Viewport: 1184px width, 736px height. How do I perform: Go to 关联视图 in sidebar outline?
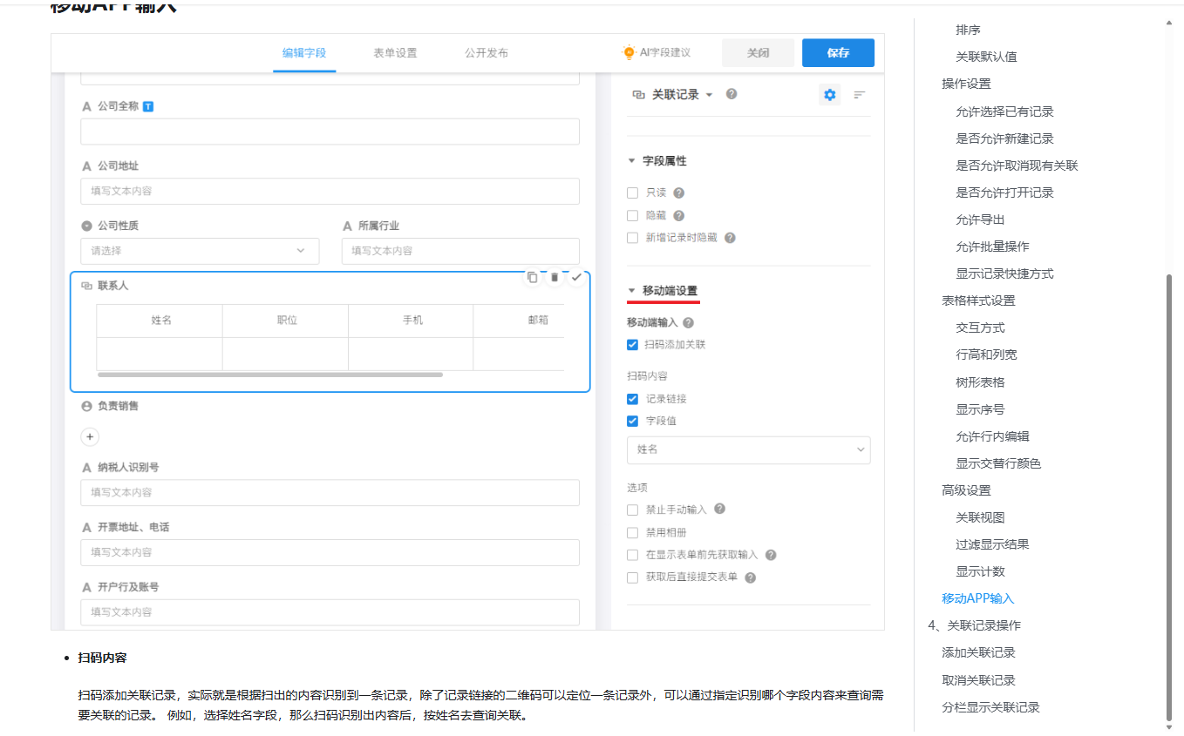[980, 517]
